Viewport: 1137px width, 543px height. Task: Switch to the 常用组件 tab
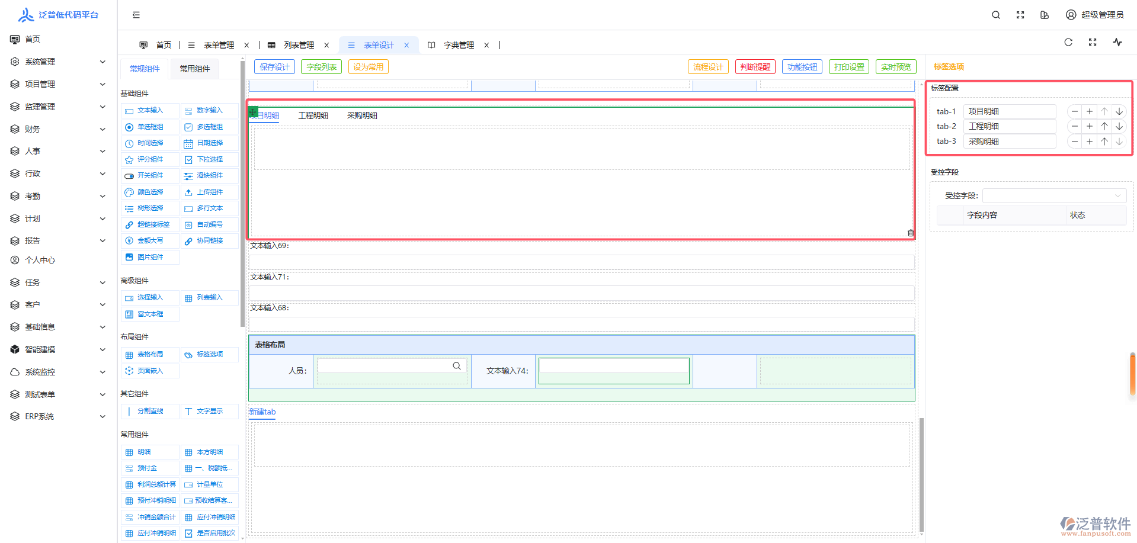194,69
